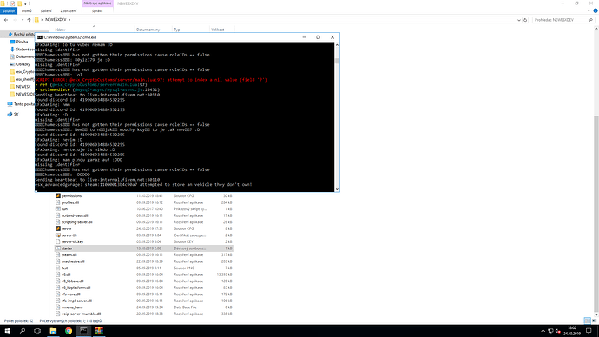Screen dimensions: 599x337
Task: Open the notification center icon
Action: (x=589, y=331)
